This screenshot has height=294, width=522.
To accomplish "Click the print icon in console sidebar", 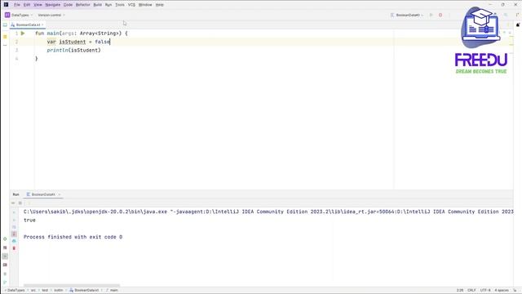I will [14, 241].
